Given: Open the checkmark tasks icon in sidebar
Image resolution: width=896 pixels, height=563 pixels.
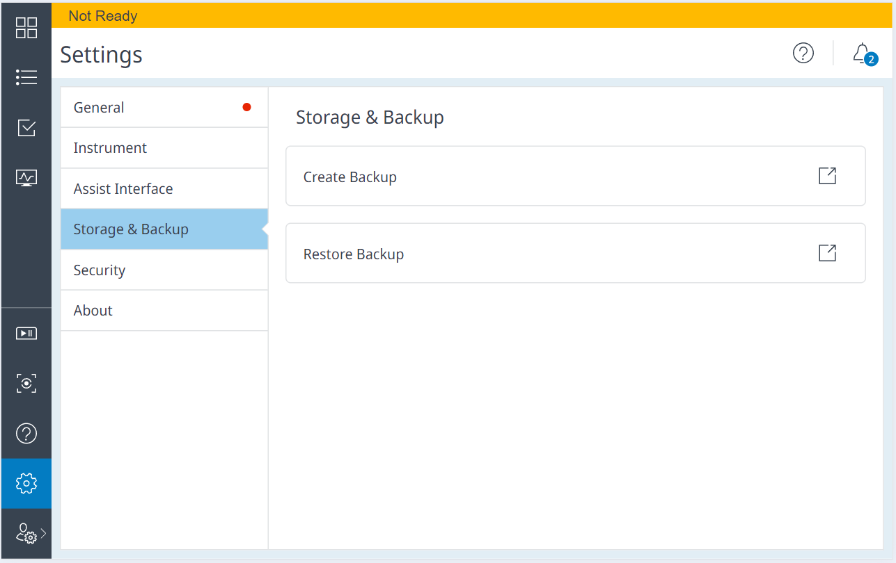Looking at the screenshot, I should pyautogui.click(x=26, y=128).
